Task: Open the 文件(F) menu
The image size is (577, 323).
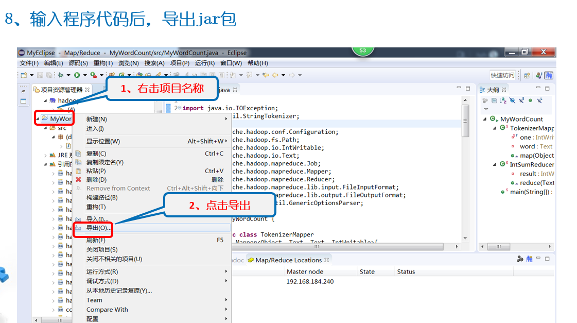Action: [x=29, y=63]
